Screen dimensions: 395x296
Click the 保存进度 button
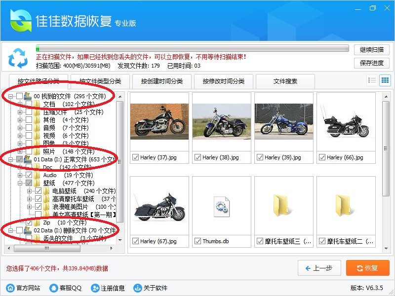pos(372,63)
